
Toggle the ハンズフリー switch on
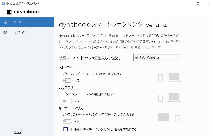click(x=68, y=101)
